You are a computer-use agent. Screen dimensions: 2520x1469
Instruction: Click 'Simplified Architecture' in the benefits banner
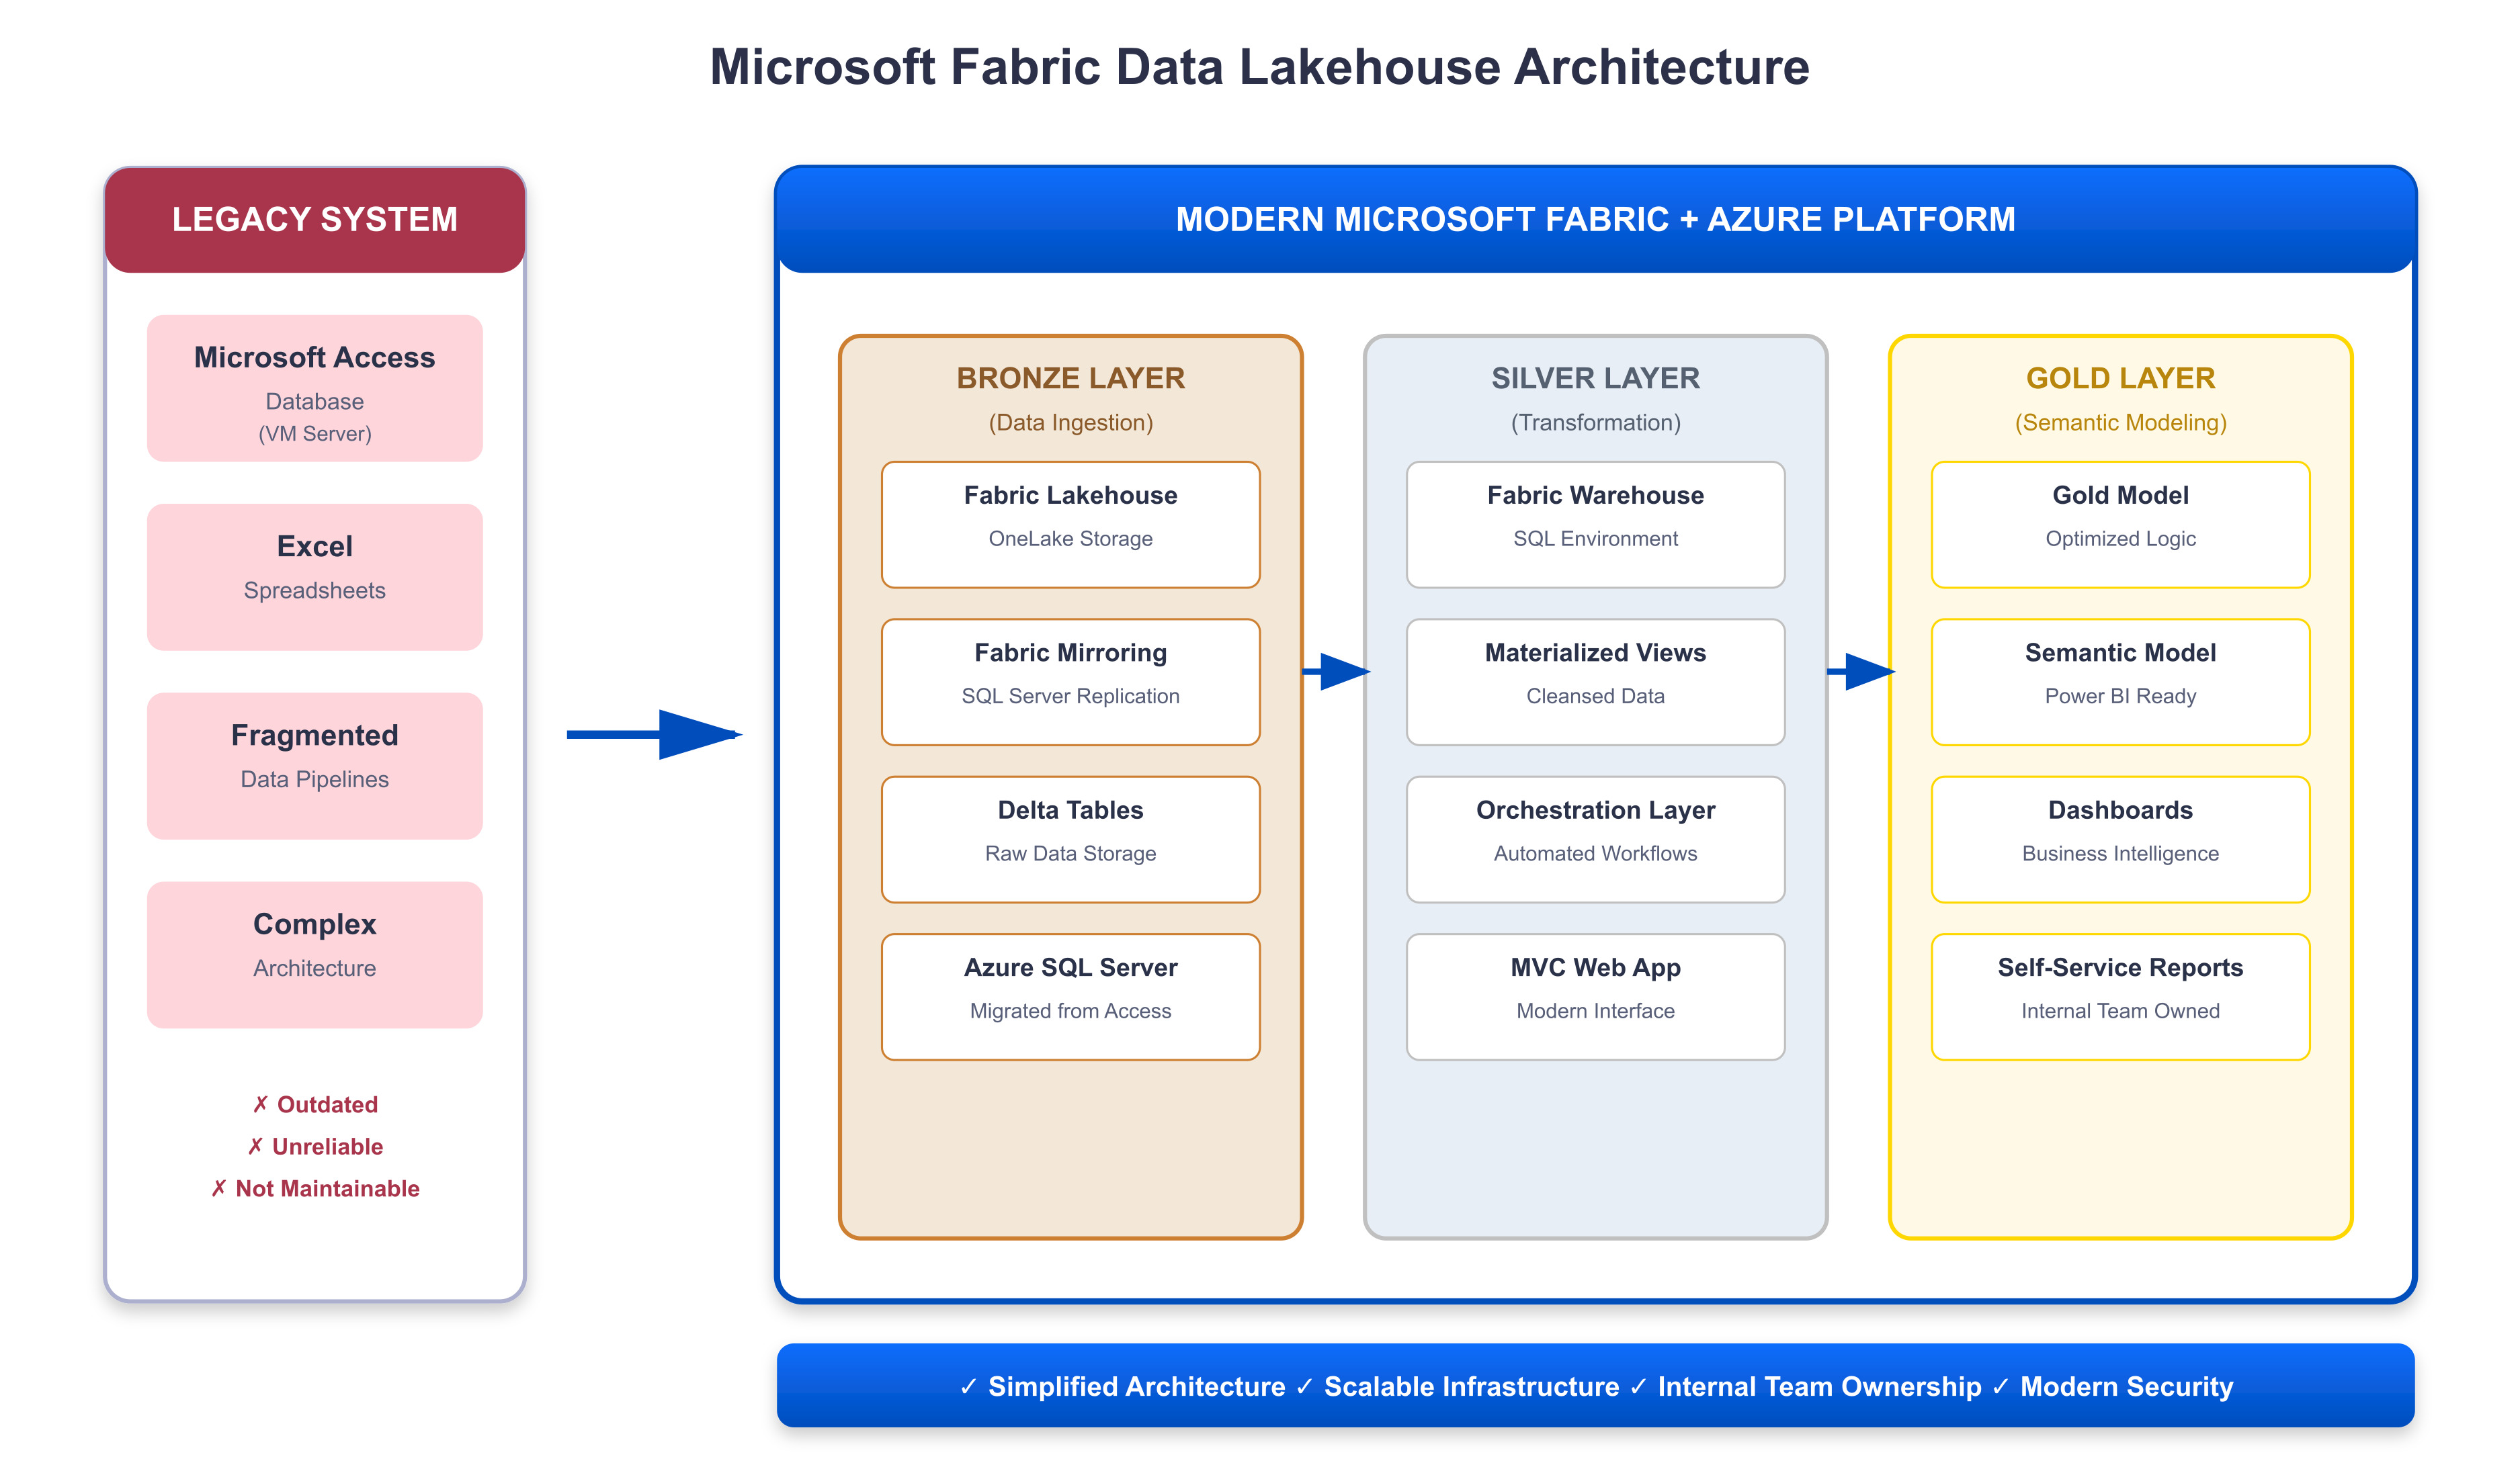click(1136, 1387)
